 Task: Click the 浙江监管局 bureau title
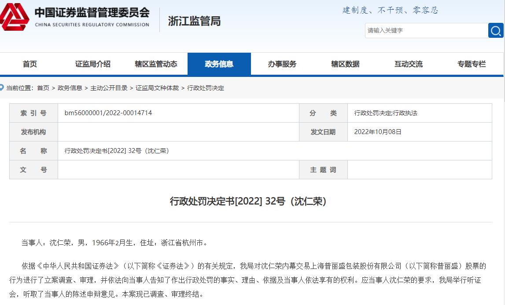(194, 21)
